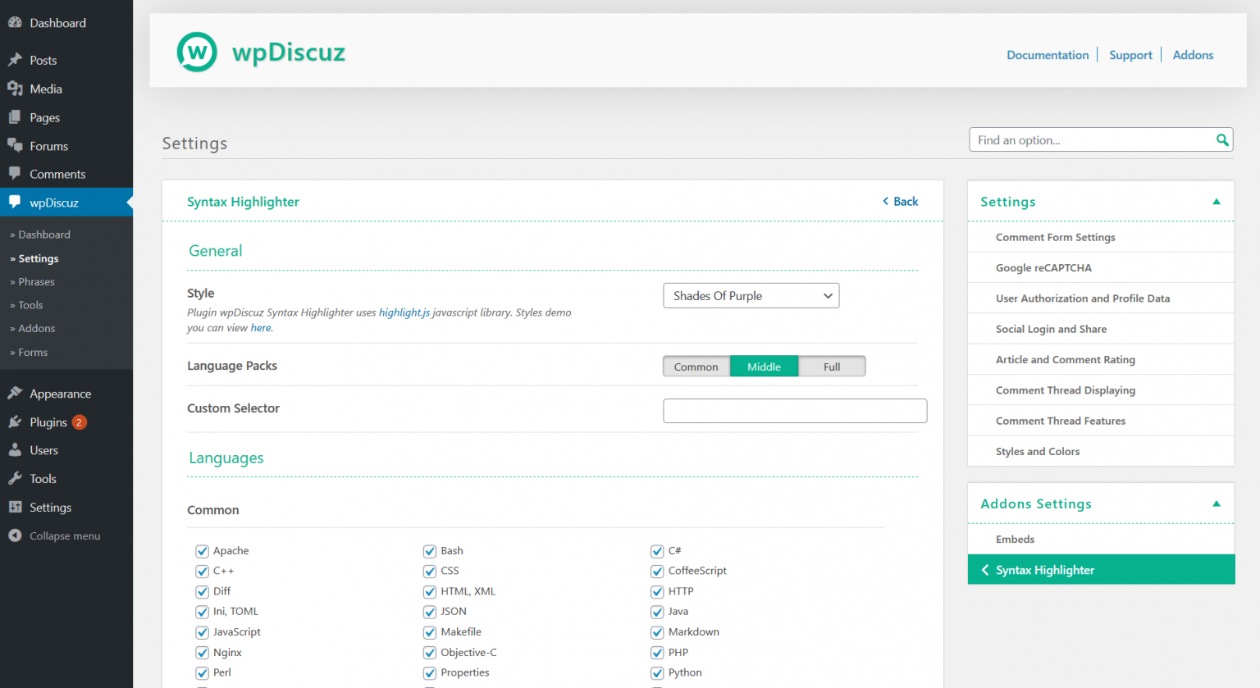The width and height of the screenshot is (1260, 688).
Task: Click the search magnifier icon
Action: pyautogui.click(x=1222, y=140)
